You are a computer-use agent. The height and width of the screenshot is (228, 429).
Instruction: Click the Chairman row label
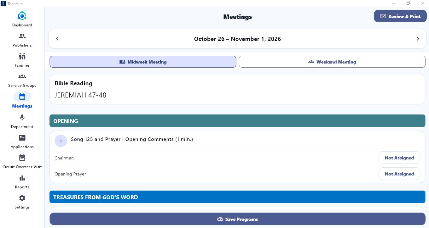tap(64, 158)
